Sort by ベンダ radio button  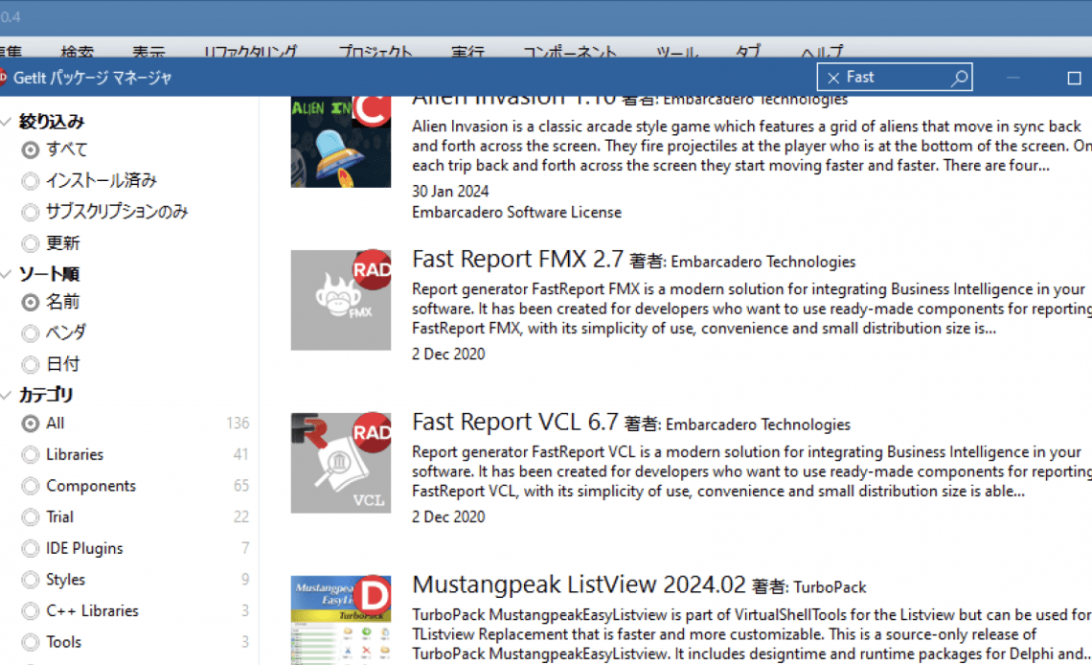pyautogui.click(x=30, y=333)
